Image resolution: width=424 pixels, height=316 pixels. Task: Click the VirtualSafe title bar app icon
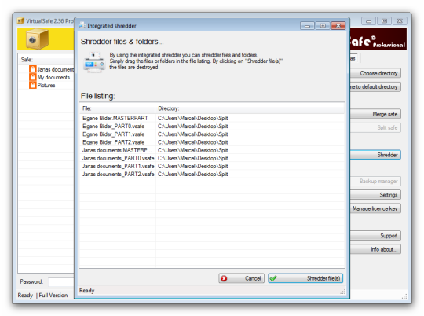coord(20,21)
